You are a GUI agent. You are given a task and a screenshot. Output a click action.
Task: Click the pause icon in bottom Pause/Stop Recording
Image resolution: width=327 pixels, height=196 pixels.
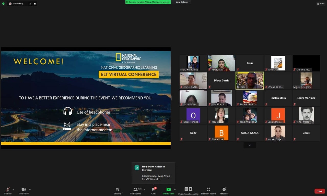point(186,189)
